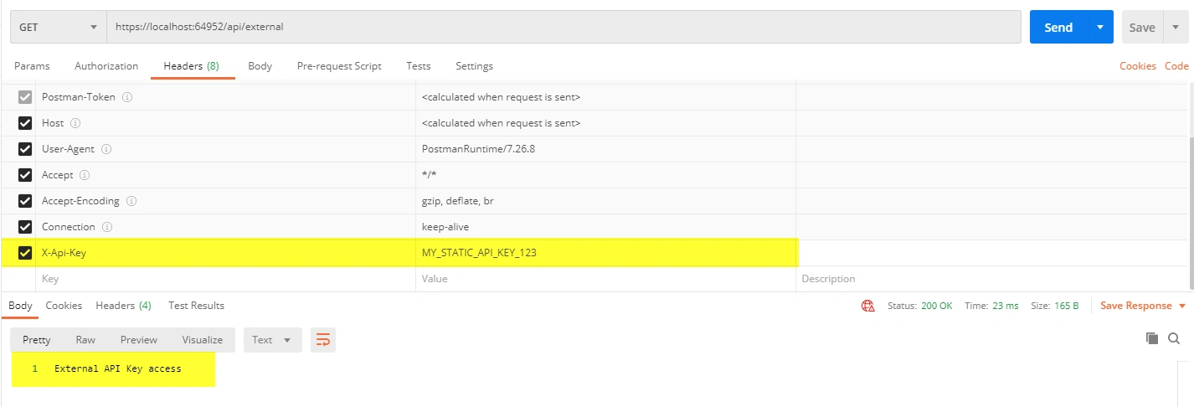1194x407 pixels.
Task: Click the 200 OK status text
Action: click(x=937, y=306)
